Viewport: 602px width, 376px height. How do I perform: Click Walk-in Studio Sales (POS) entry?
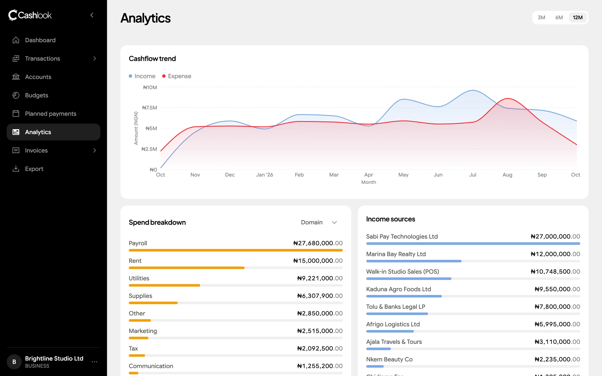point(473,274)
